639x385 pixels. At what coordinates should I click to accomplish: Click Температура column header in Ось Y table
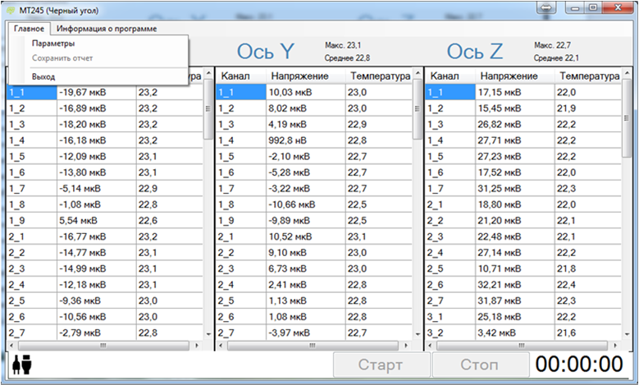click(x=379, y=76)
